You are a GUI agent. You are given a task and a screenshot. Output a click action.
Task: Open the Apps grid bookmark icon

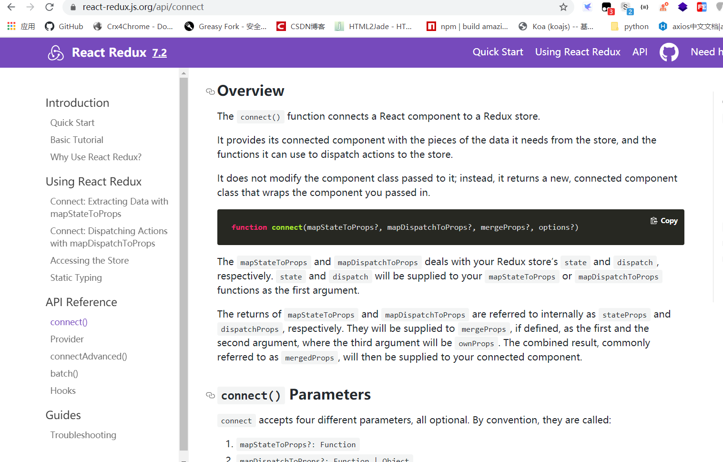click(x=11, y=26)
